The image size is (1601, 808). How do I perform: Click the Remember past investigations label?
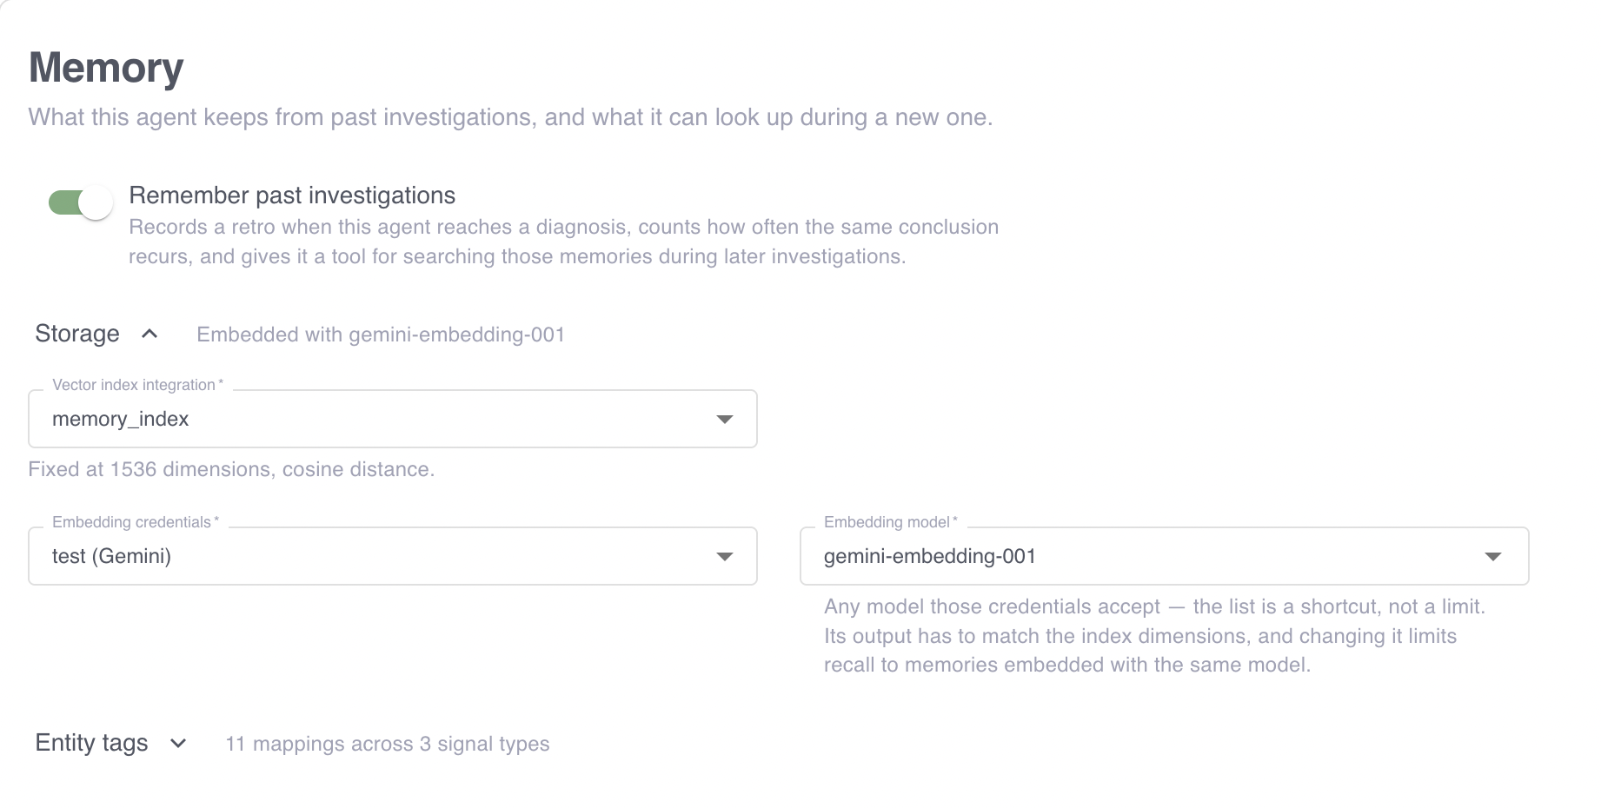coord(292,195)
